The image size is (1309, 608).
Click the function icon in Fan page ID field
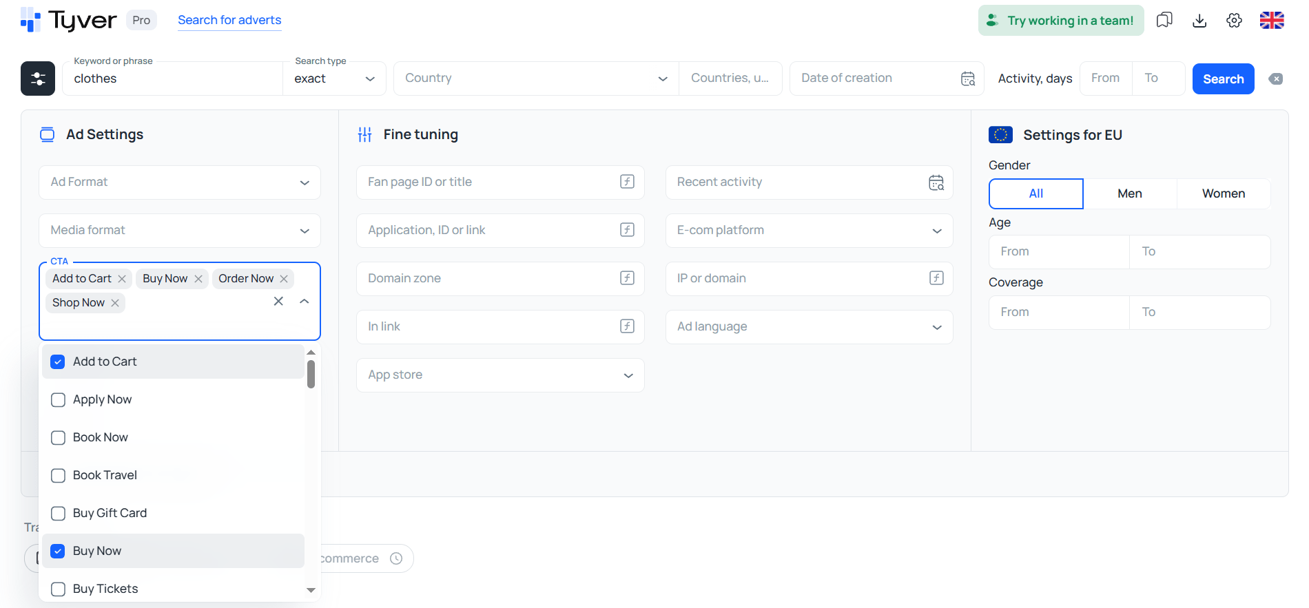click(x=627, y=182)
